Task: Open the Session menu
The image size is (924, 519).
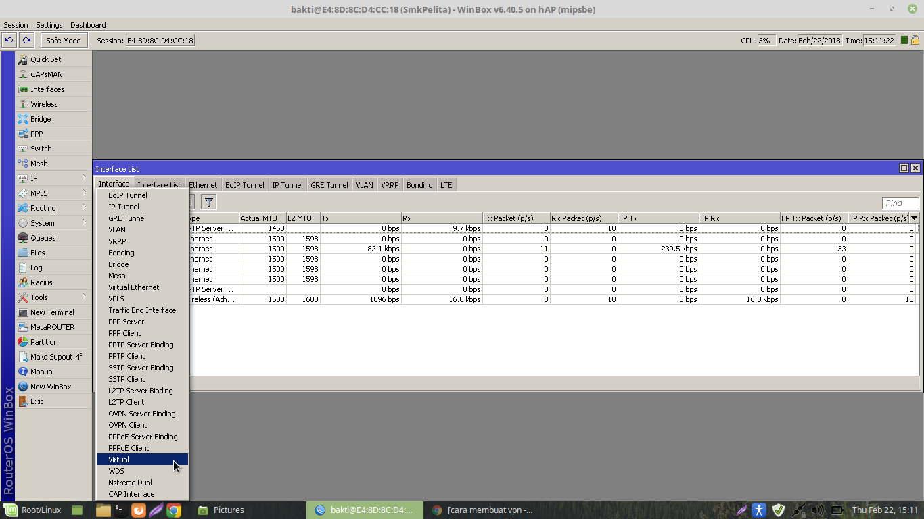Action: [16, 25]
